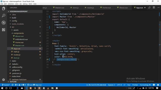Open Task View on the taskbar
Image resolution: width=161 pixels, height=90 pixels.
coord(11,88)
